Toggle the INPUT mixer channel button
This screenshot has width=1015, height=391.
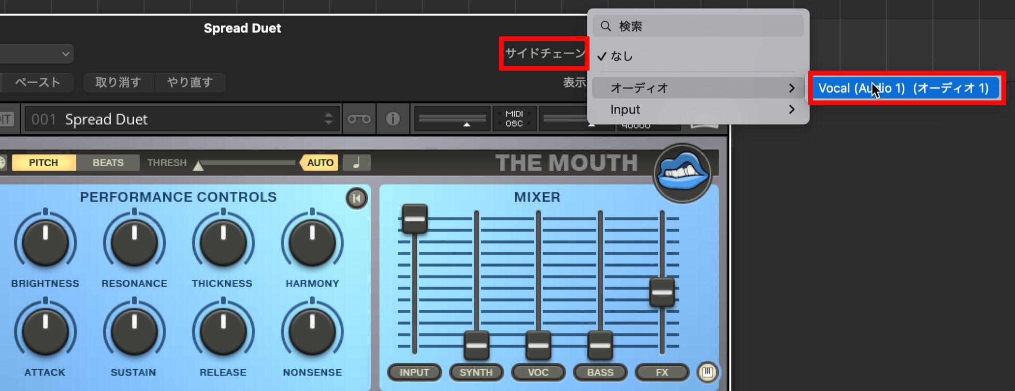415,372
